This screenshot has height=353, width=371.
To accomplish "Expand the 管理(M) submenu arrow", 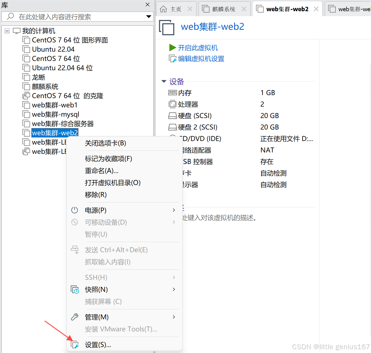I will [x=174, y=317].
